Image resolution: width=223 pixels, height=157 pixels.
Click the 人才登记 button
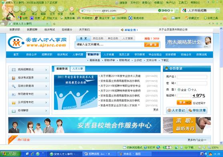(x=176, y=111)
